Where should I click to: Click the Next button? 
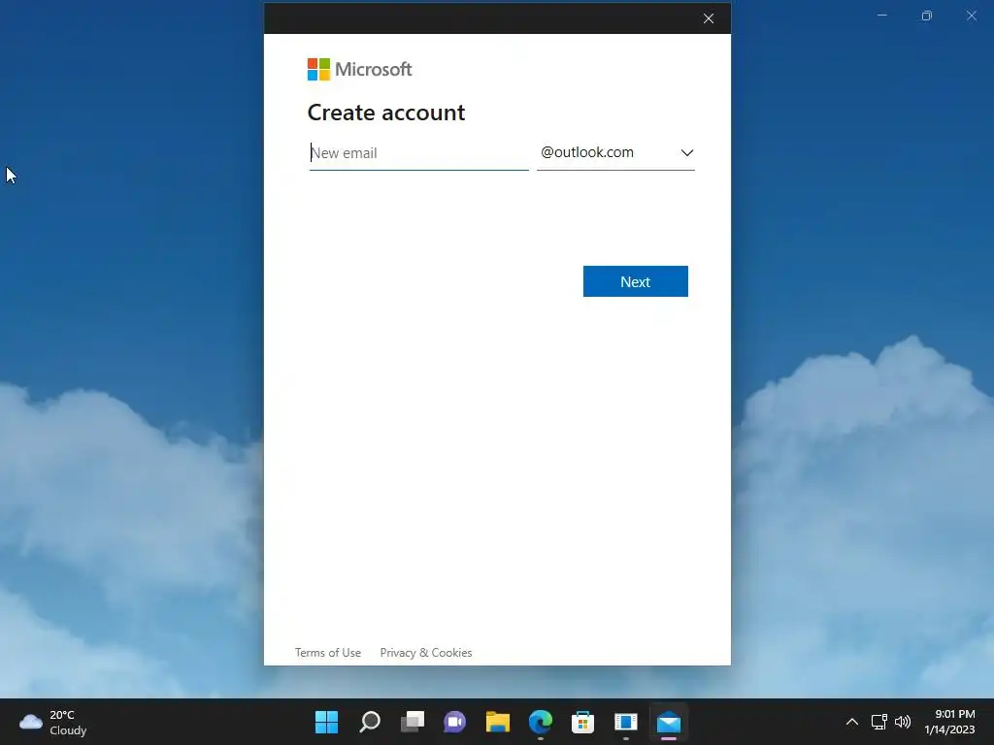point(635,281)
